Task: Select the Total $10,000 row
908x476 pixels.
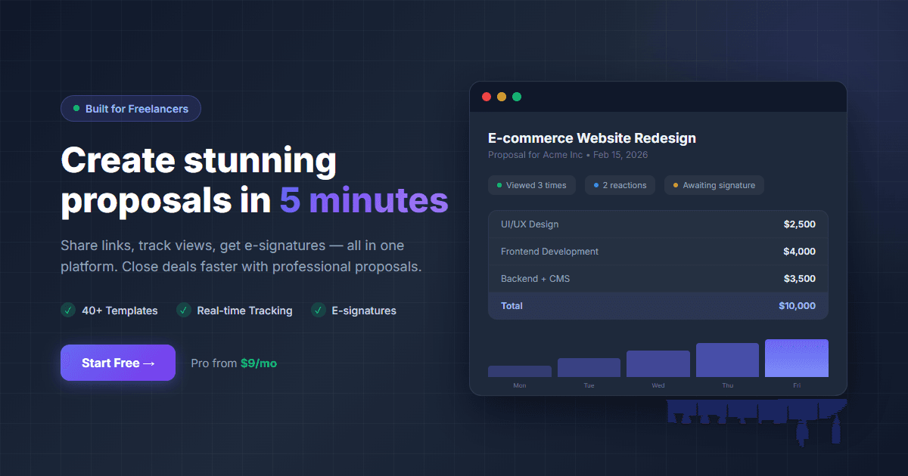Action: point(658,305)
